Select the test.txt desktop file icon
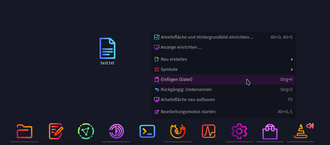This screenshot has height=145, width=330. pos(107,48)
